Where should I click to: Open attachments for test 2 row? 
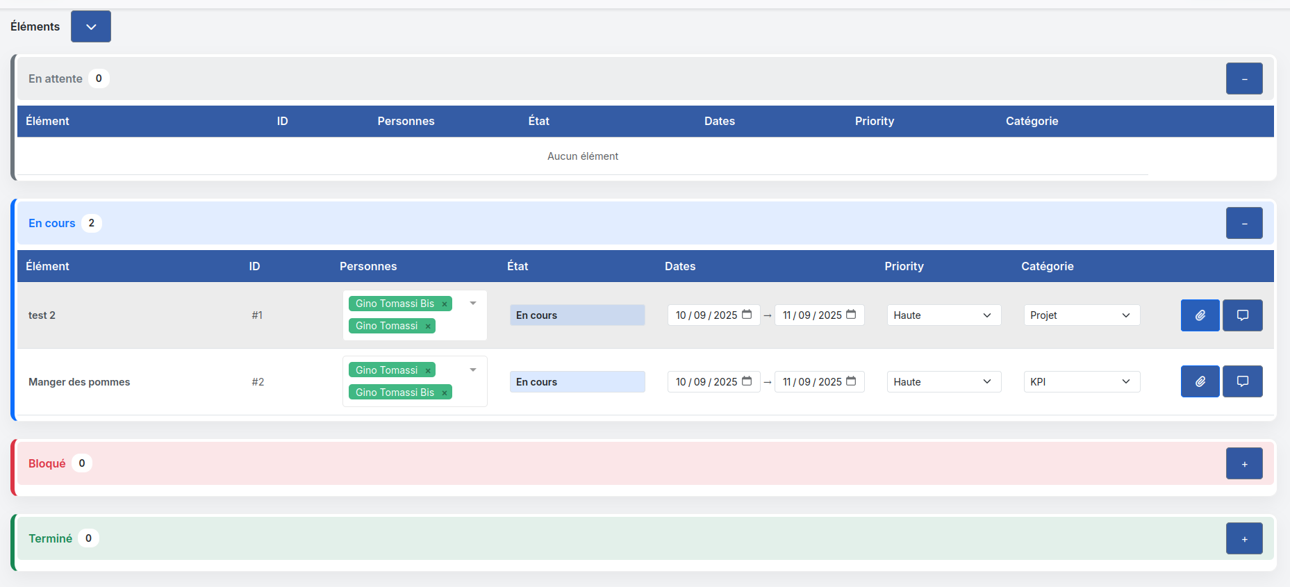[x=1200, y=315]
